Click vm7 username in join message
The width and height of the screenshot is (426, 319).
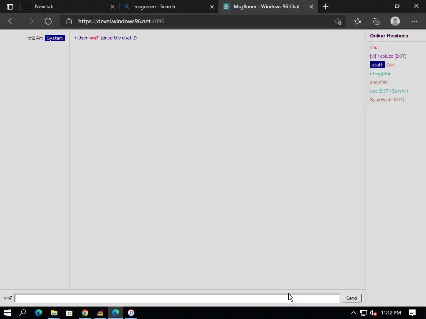(94, 38)
